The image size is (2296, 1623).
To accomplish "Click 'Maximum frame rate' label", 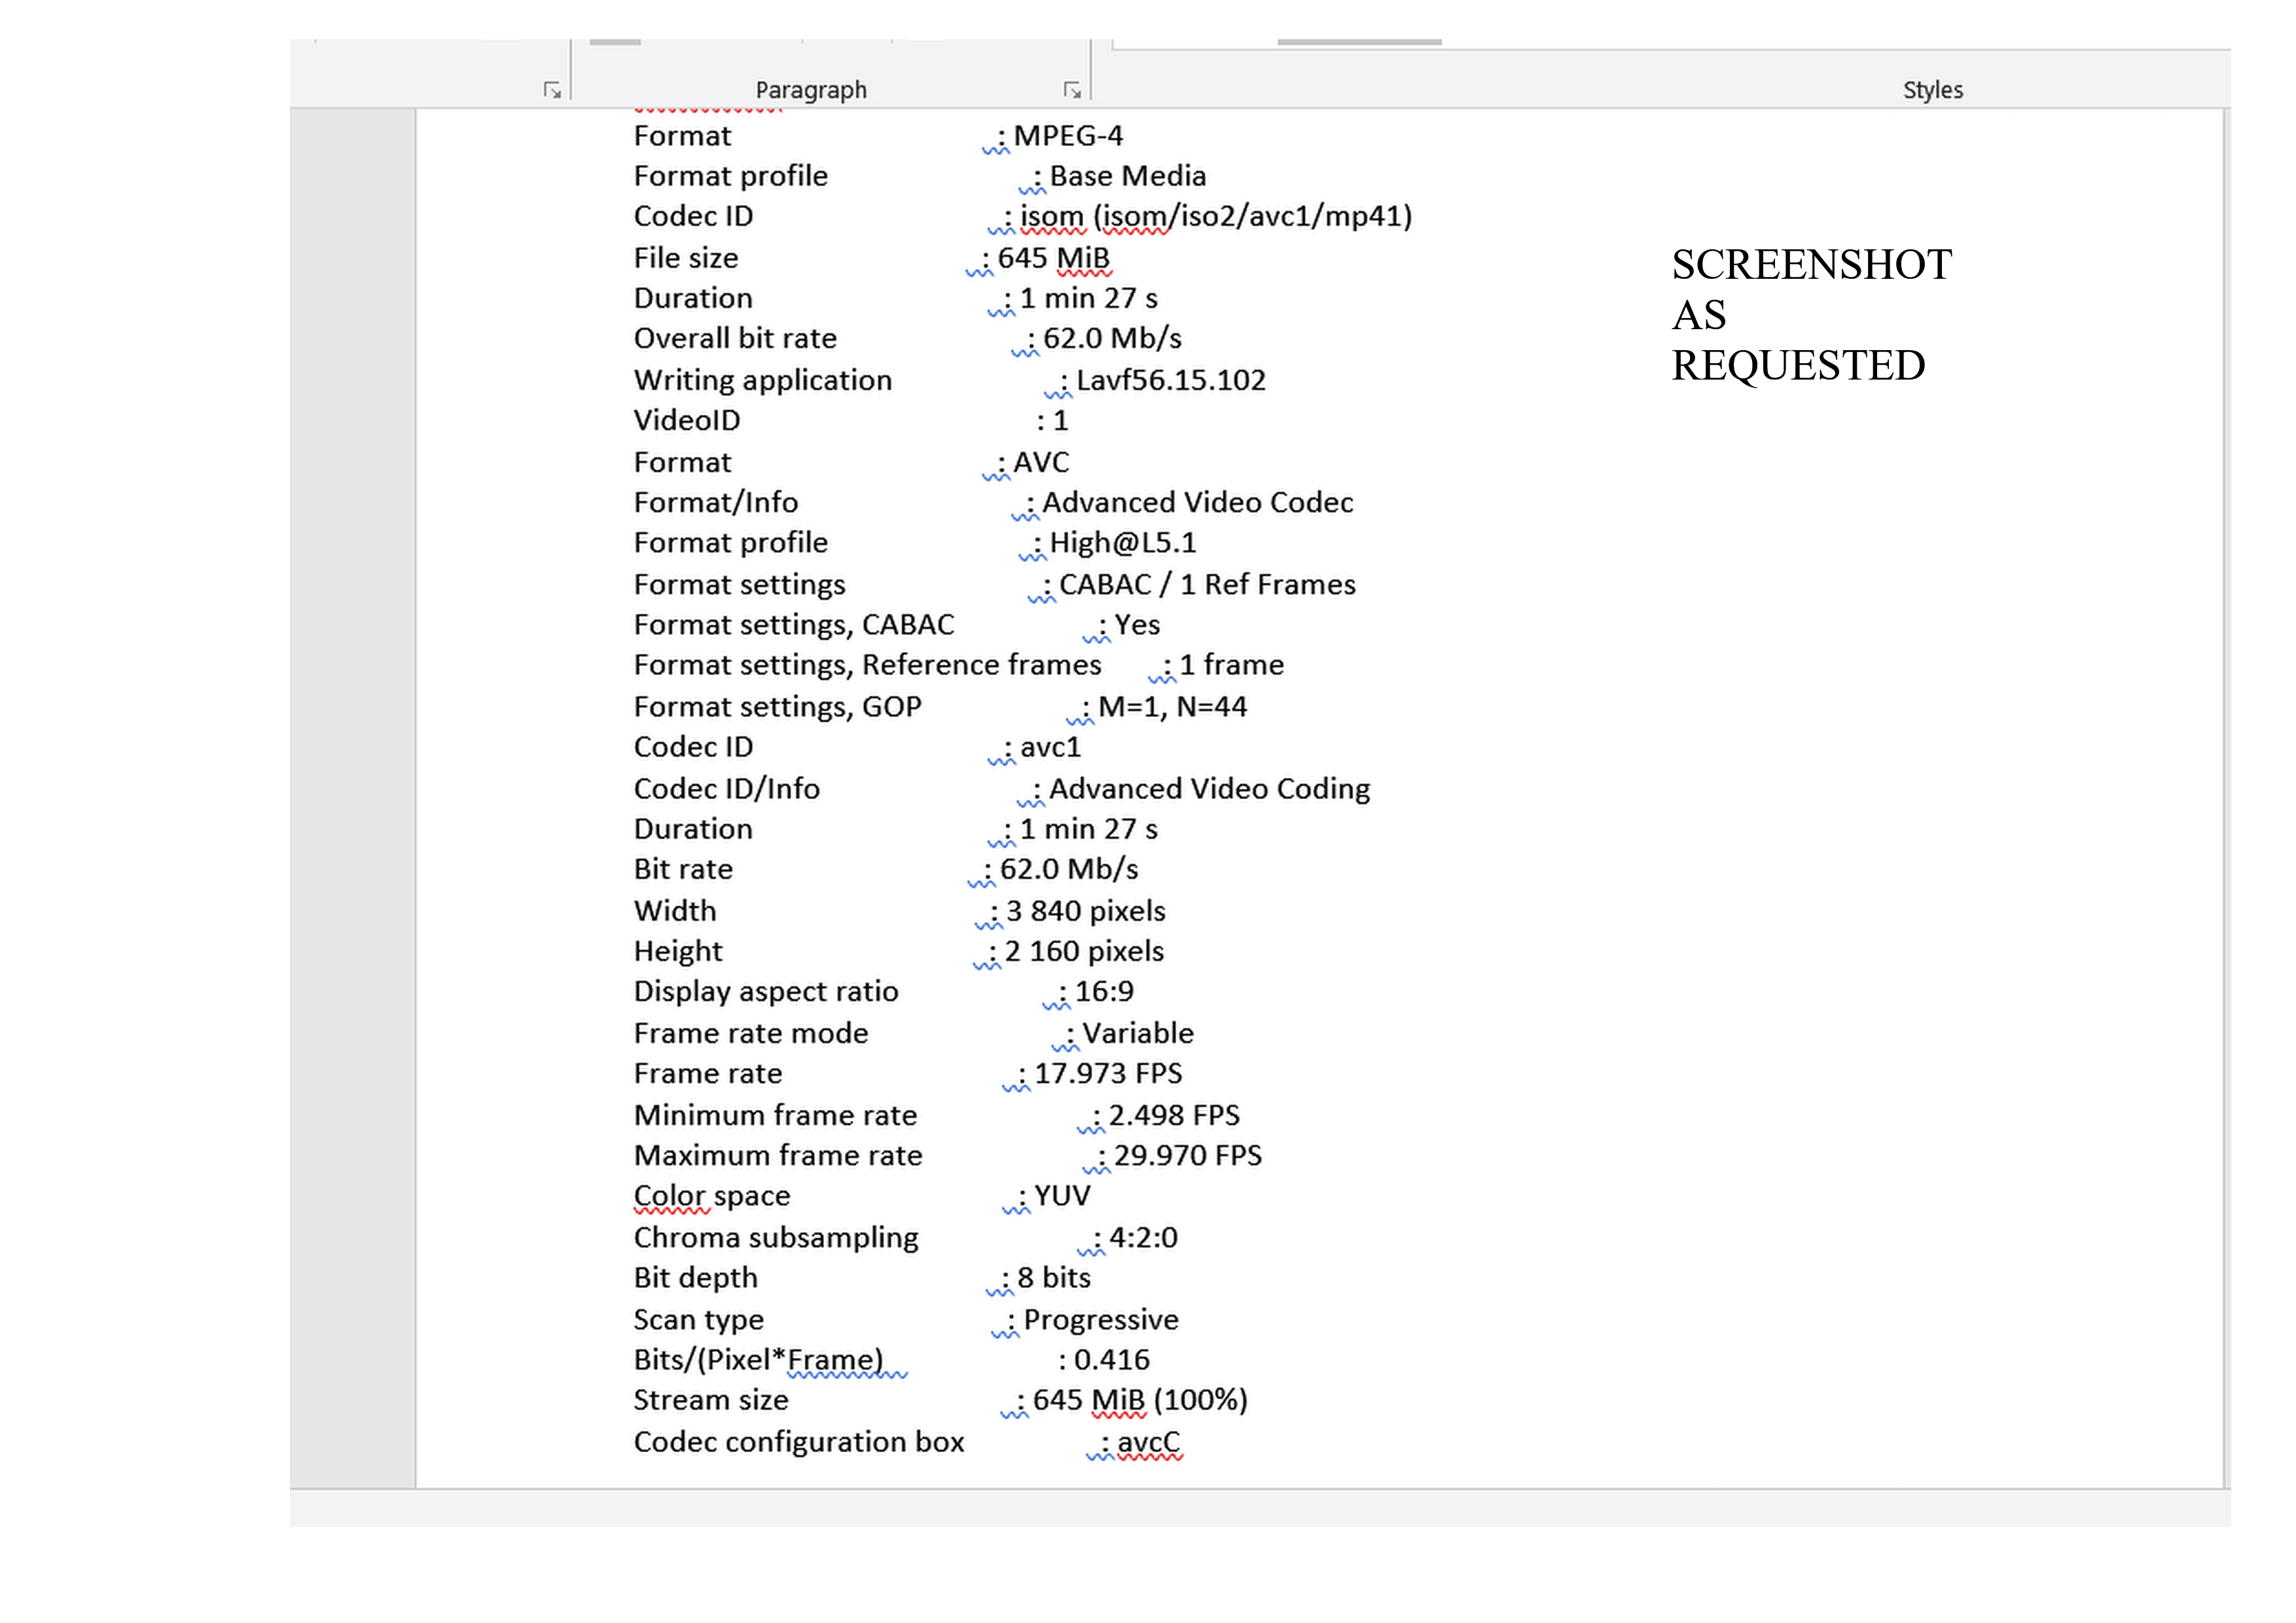I will coord(778,1155).
